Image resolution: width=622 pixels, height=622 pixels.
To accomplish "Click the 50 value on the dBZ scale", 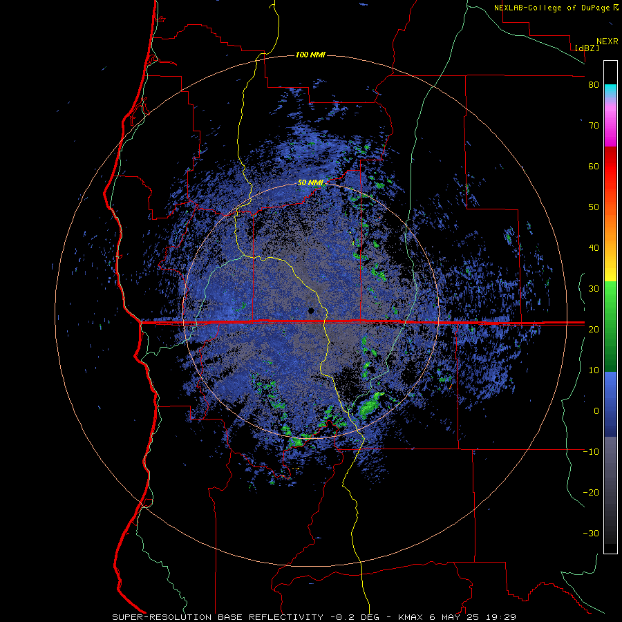I will 594,207.
